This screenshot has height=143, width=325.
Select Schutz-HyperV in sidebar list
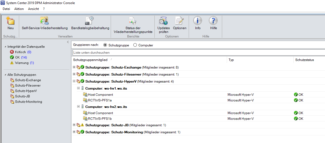(x=26, y=91)
